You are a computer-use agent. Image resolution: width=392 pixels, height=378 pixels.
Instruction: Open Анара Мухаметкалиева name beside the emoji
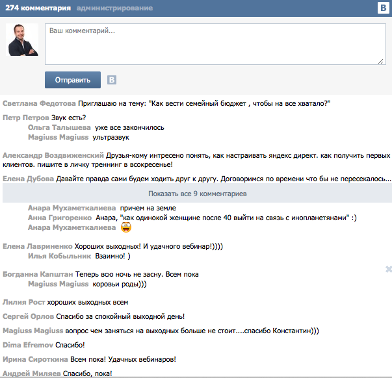pos(72,227)
